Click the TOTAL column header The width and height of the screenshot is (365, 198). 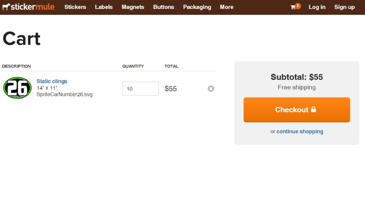pos(171,66)
